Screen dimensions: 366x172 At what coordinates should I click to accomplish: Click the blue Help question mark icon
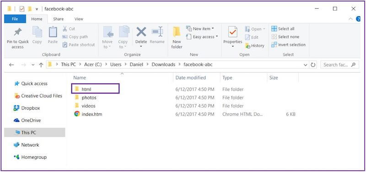coord(358,19)
